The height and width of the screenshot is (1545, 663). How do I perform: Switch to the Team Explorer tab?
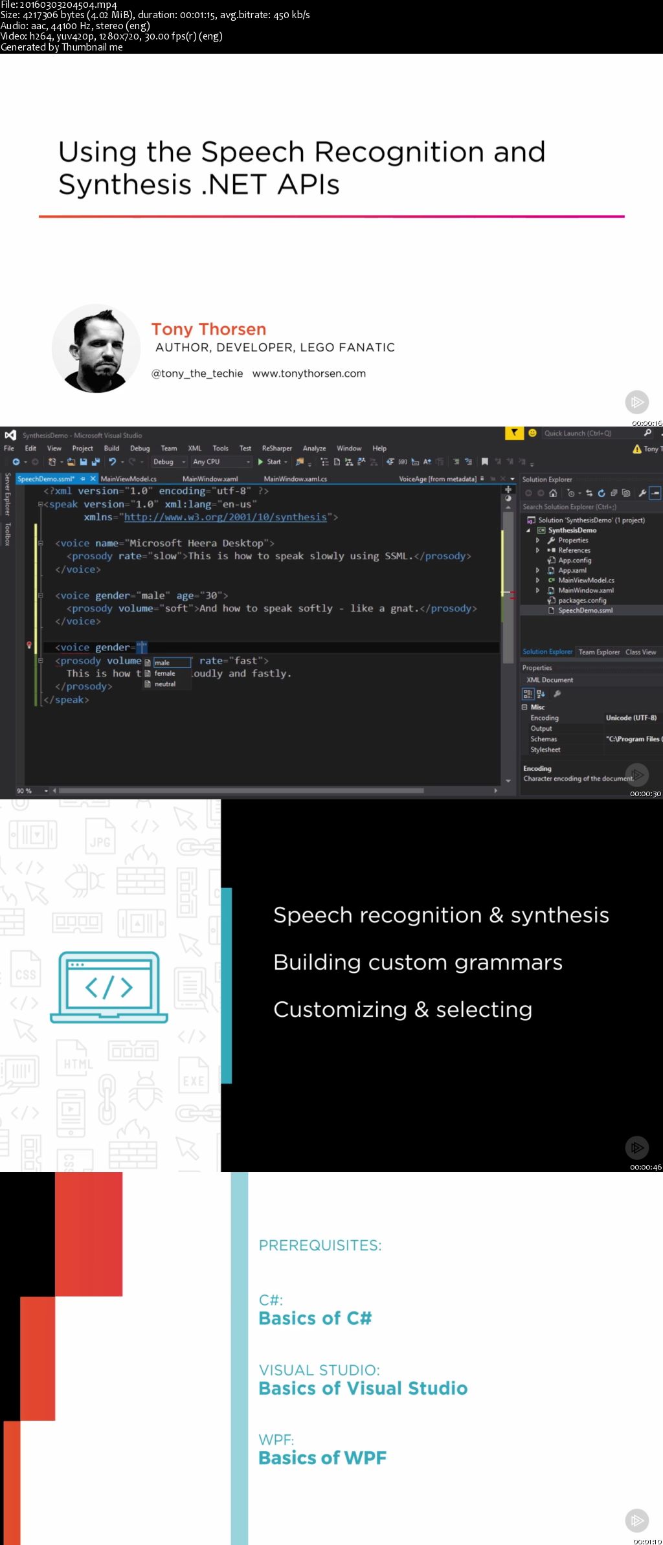pyautogui.click(x=599, y=652)
